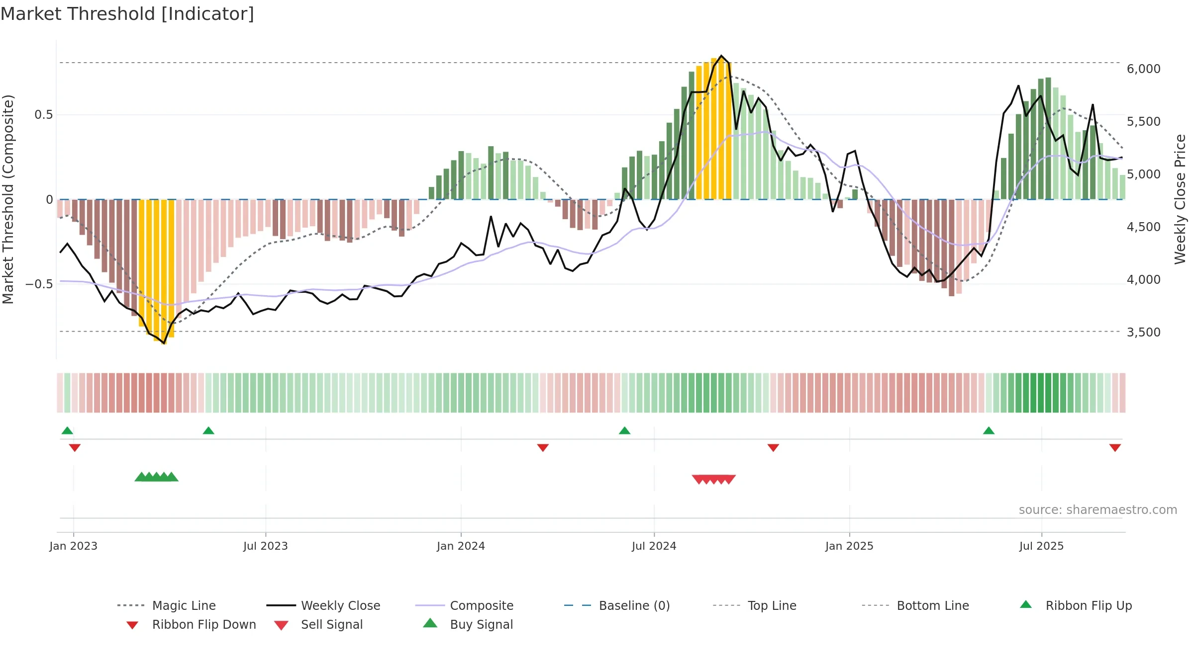
Task: Click the Jul 2023 axis label
Action: pyautogui.click(x=266, y=546)
